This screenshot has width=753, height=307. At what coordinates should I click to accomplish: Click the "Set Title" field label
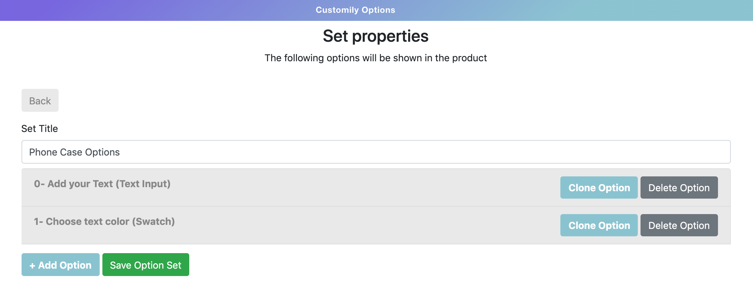tap(39, 129)
